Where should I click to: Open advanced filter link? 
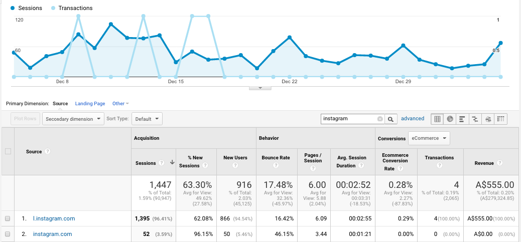point(413,118)
